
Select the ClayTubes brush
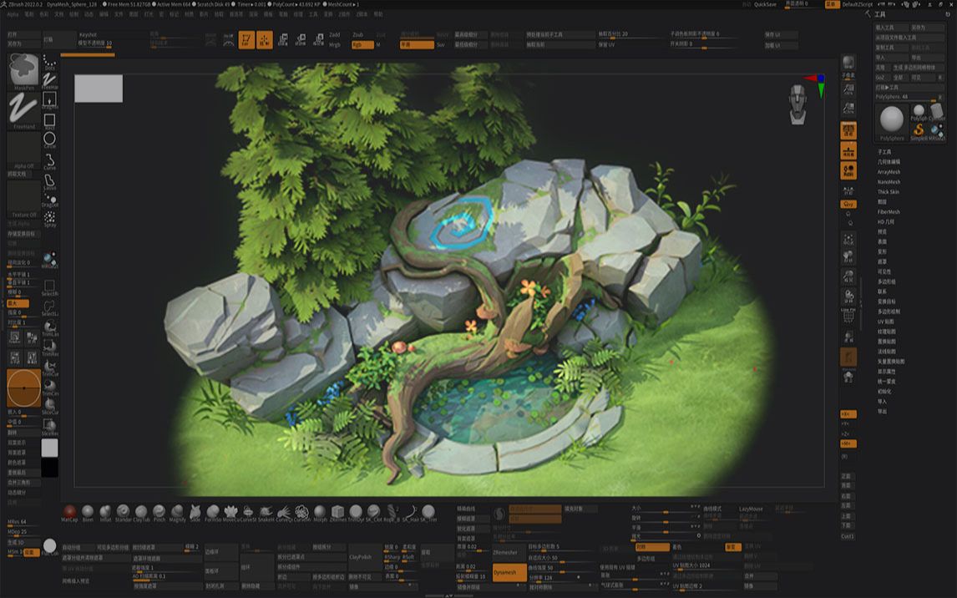coord(141,512)
